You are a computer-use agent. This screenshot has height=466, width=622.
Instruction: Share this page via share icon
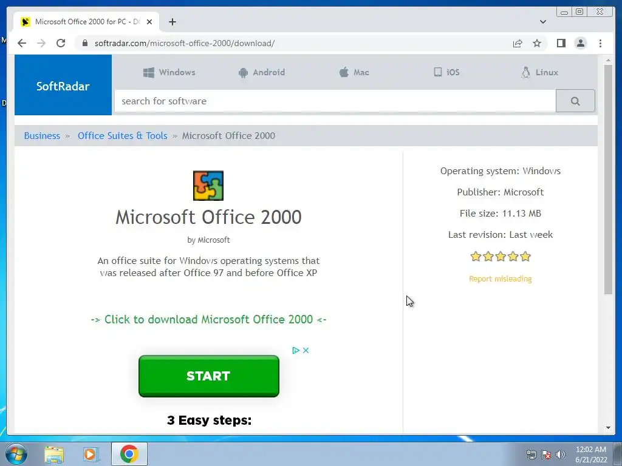tap(518, 43)
